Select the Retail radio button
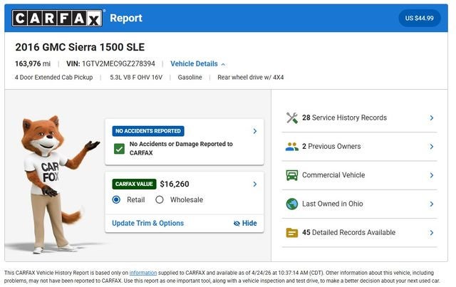The height and width of the screenshot is (287, 456). tap(116, 200)
